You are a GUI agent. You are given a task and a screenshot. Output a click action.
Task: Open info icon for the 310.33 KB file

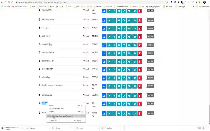tap(119, 114)
